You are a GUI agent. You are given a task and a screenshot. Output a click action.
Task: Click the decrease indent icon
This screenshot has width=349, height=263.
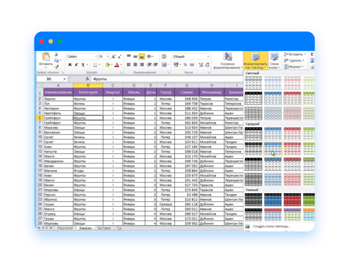pyautogui.click(x=149, y=65)
